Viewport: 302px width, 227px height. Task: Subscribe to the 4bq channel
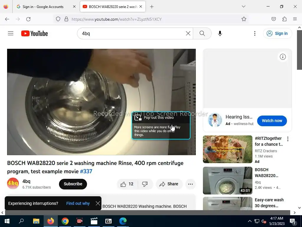click(x=73, y=184)
